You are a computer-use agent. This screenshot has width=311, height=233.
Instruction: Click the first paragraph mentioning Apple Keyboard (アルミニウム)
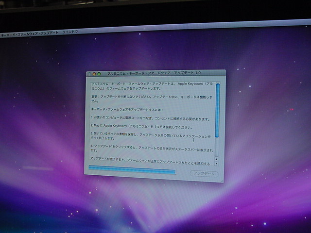152,86
